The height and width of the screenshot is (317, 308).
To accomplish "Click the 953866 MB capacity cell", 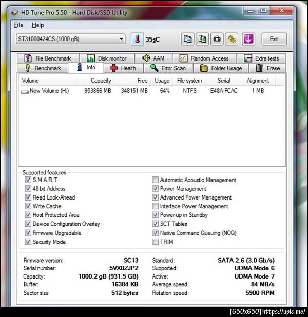I will pos(98,91).
